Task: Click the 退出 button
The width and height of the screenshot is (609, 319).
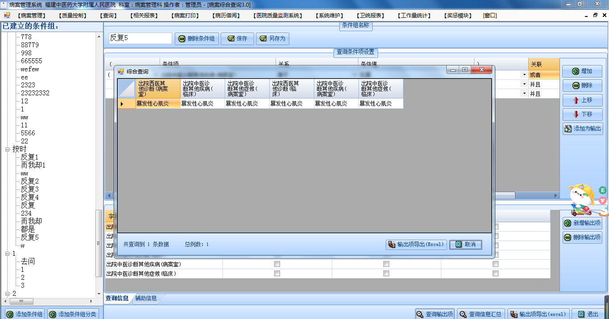Action: [x=588, y=314]
